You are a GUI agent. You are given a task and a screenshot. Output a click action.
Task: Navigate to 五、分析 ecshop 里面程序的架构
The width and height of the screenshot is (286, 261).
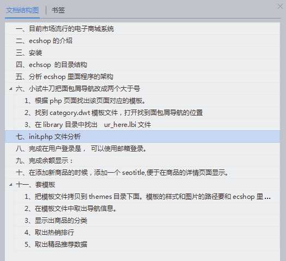point(64,77)
